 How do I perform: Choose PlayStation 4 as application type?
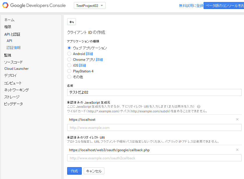[x=69, y=71]
